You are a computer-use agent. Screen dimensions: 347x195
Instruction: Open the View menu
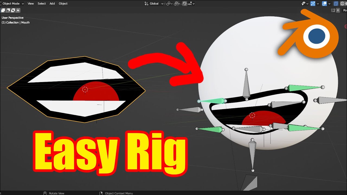[31, 4]
